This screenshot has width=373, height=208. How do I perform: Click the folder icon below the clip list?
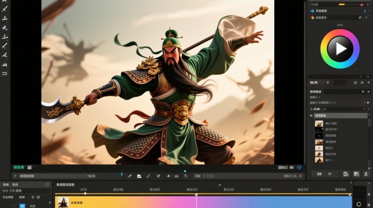[356, 174]
